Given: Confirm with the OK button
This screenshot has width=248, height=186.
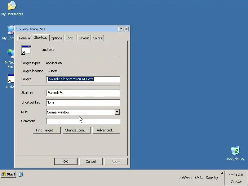Looking at the screenshot, I should pyautogui.click(x=66, y=162).
